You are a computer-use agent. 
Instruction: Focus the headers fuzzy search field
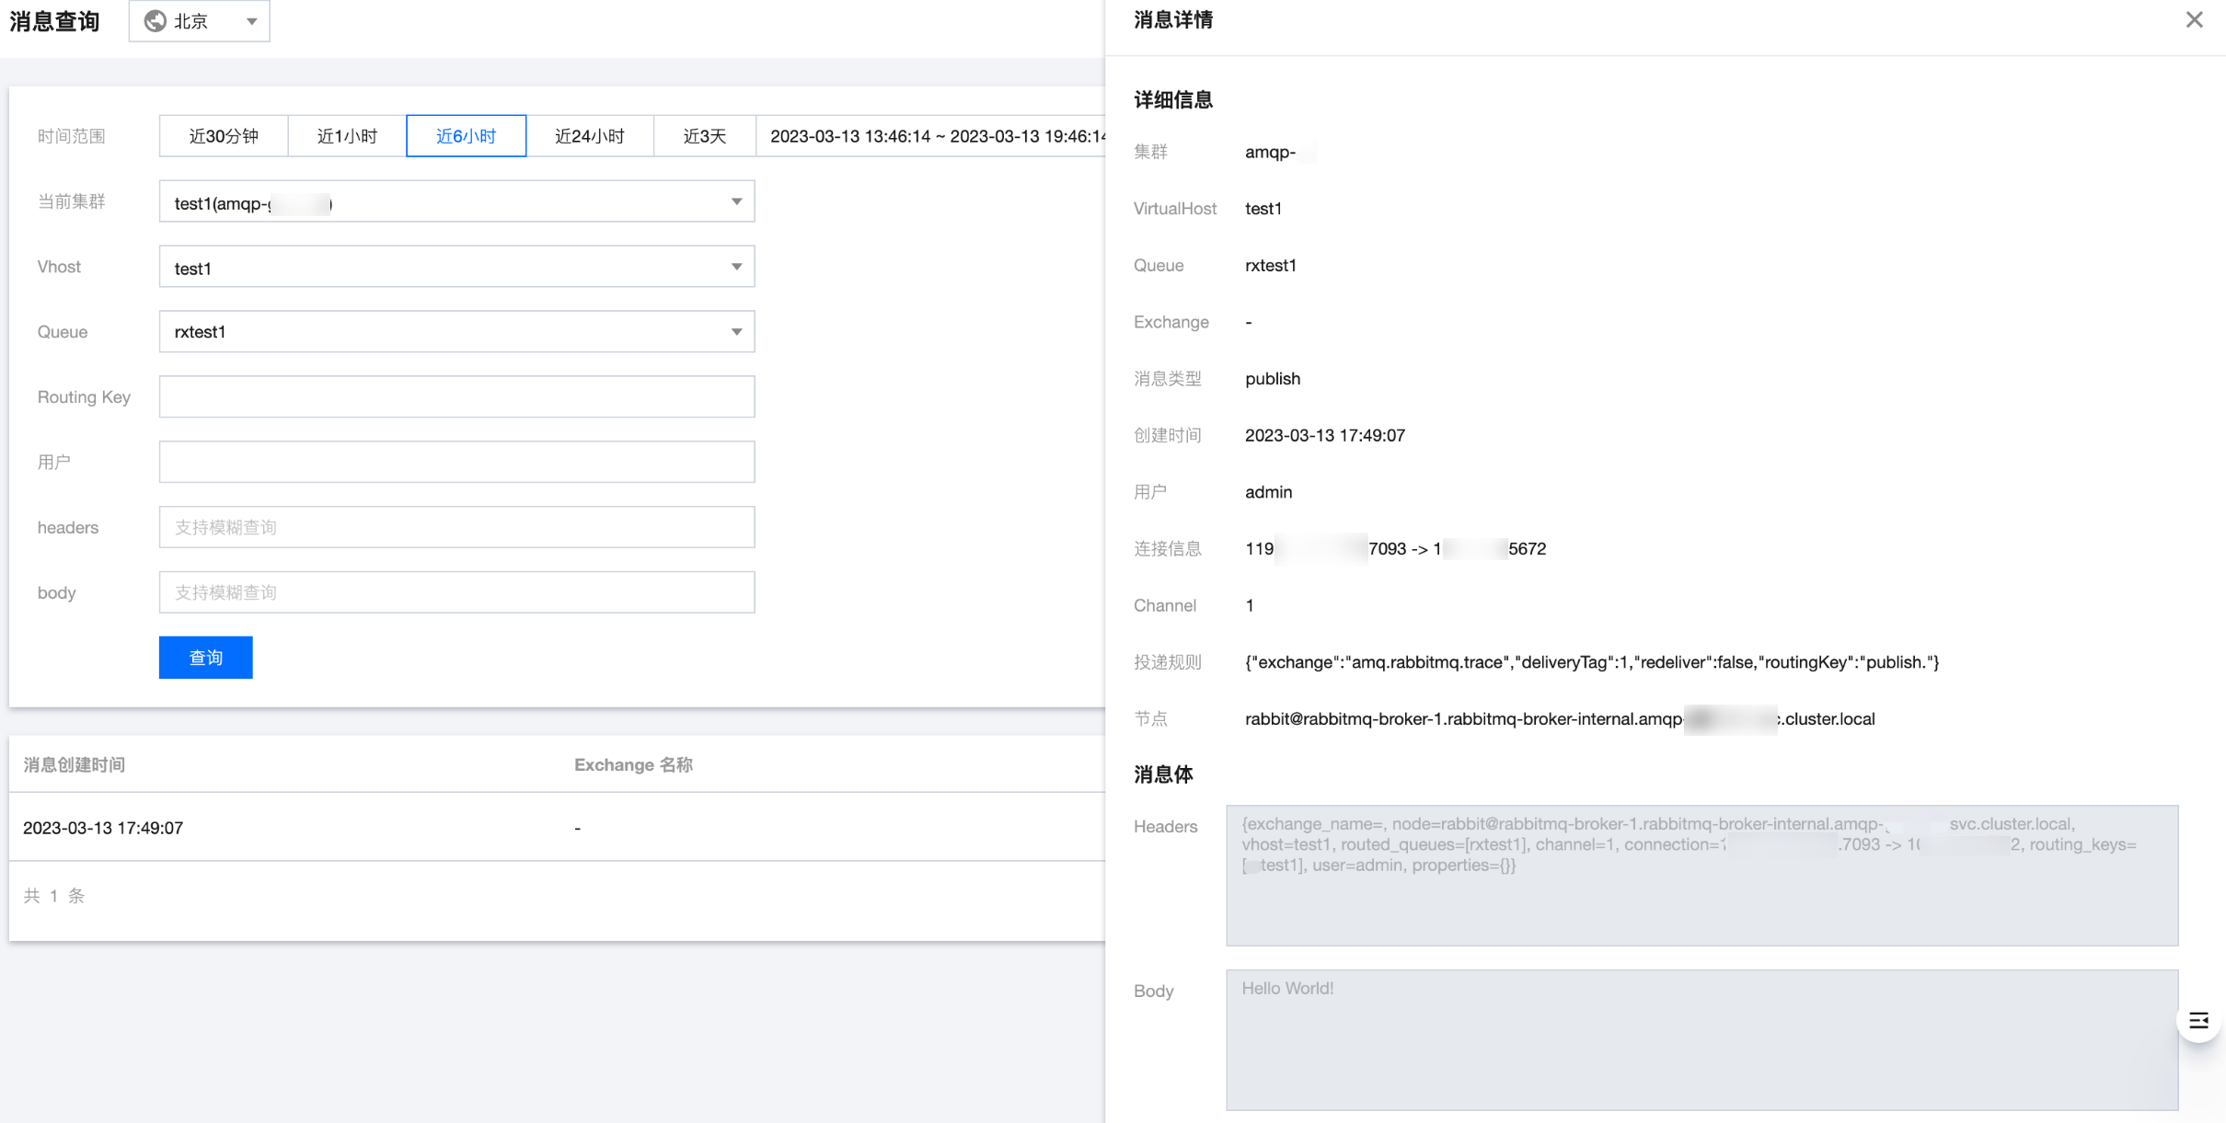click(456, 528)
